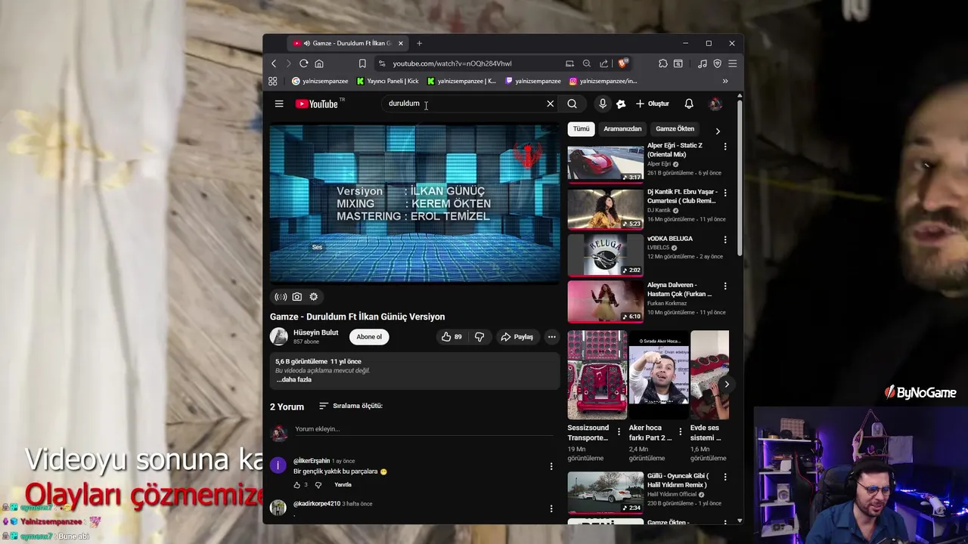Dislike the Gamze - Duruldum video
Screen dimensions: 968x544
coord(479,337)
